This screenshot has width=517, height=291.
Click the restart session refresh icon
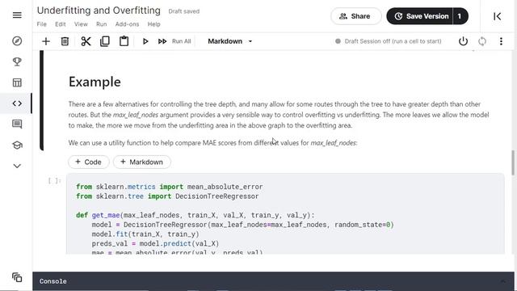(482, 41)
